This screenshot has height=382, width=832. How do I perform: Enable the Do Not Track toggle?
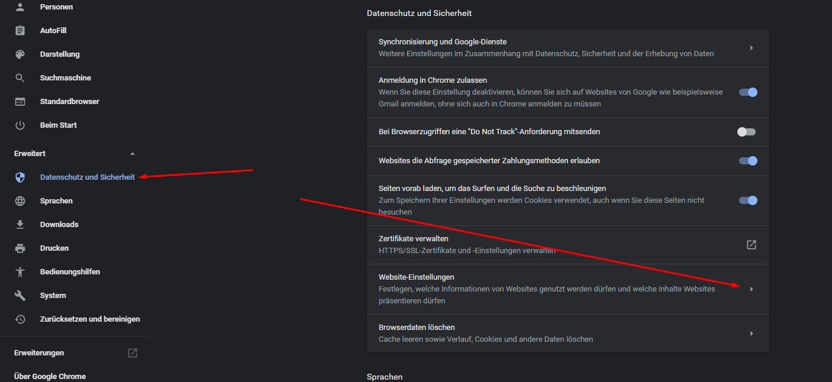coord(746,132)
